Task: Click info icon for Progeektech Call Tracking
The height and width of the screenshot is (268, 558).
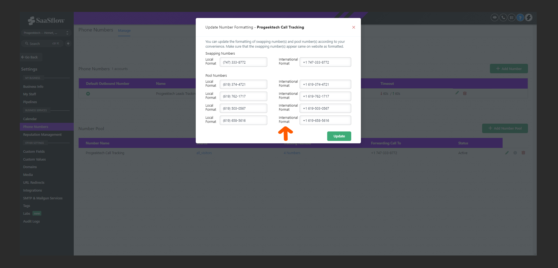Action: [x=515, y=153]
